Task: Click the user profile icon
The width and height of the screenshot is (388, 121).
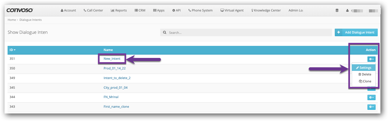Action: 347,10
